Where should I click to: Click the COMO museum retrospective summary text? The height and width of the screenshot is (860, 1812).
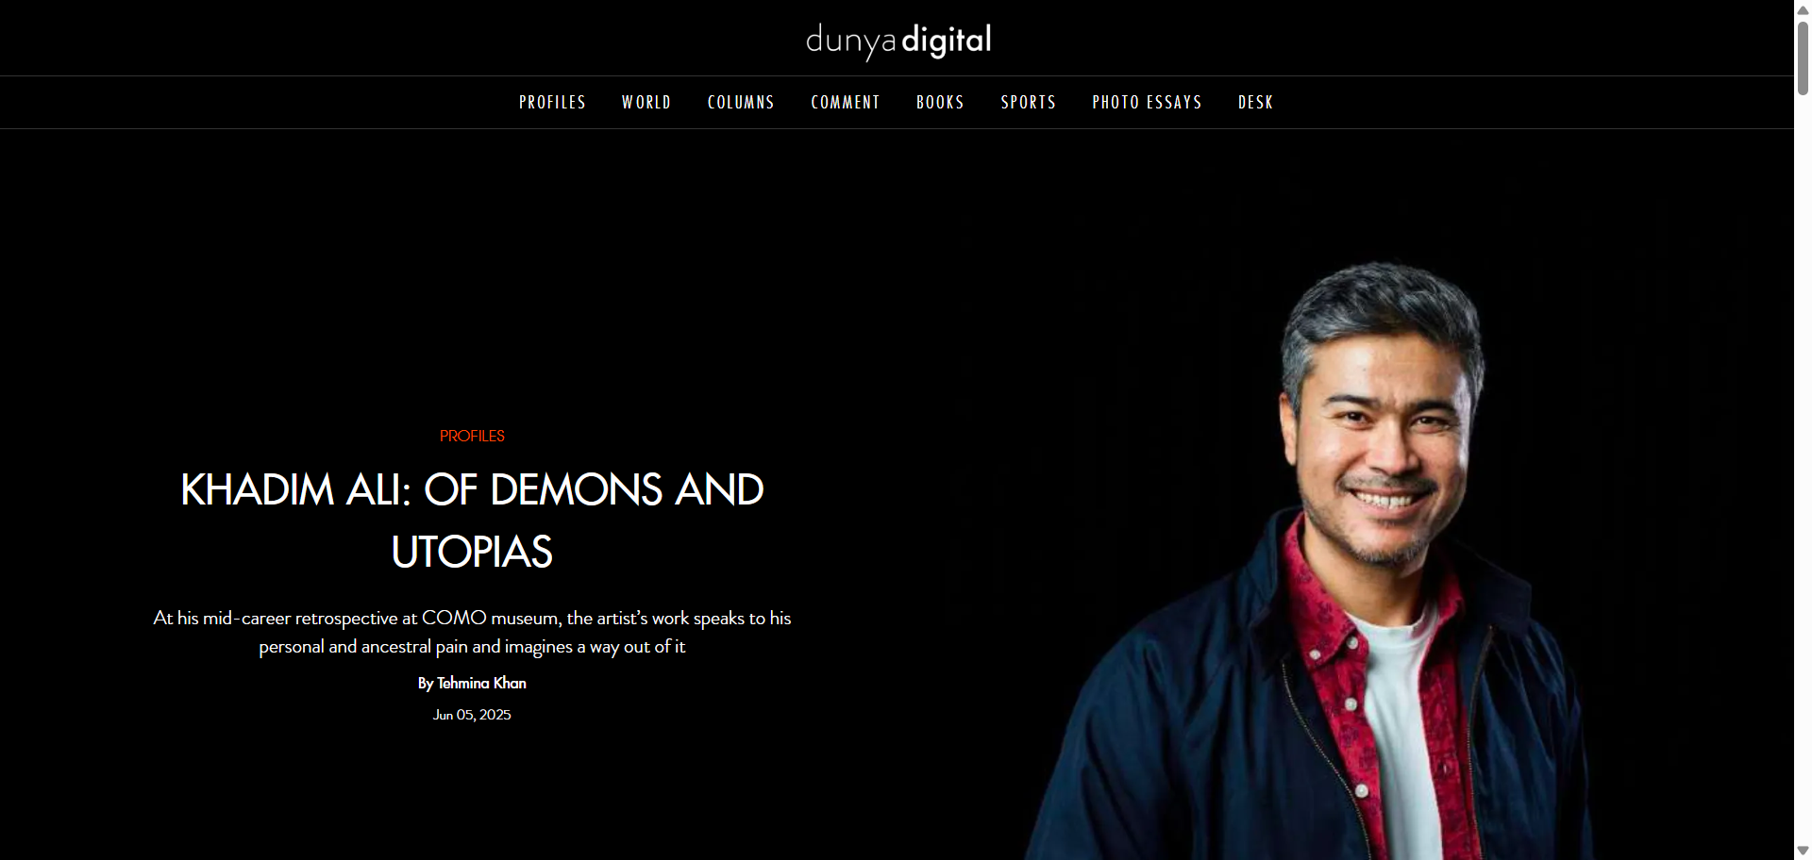point(472,632)
